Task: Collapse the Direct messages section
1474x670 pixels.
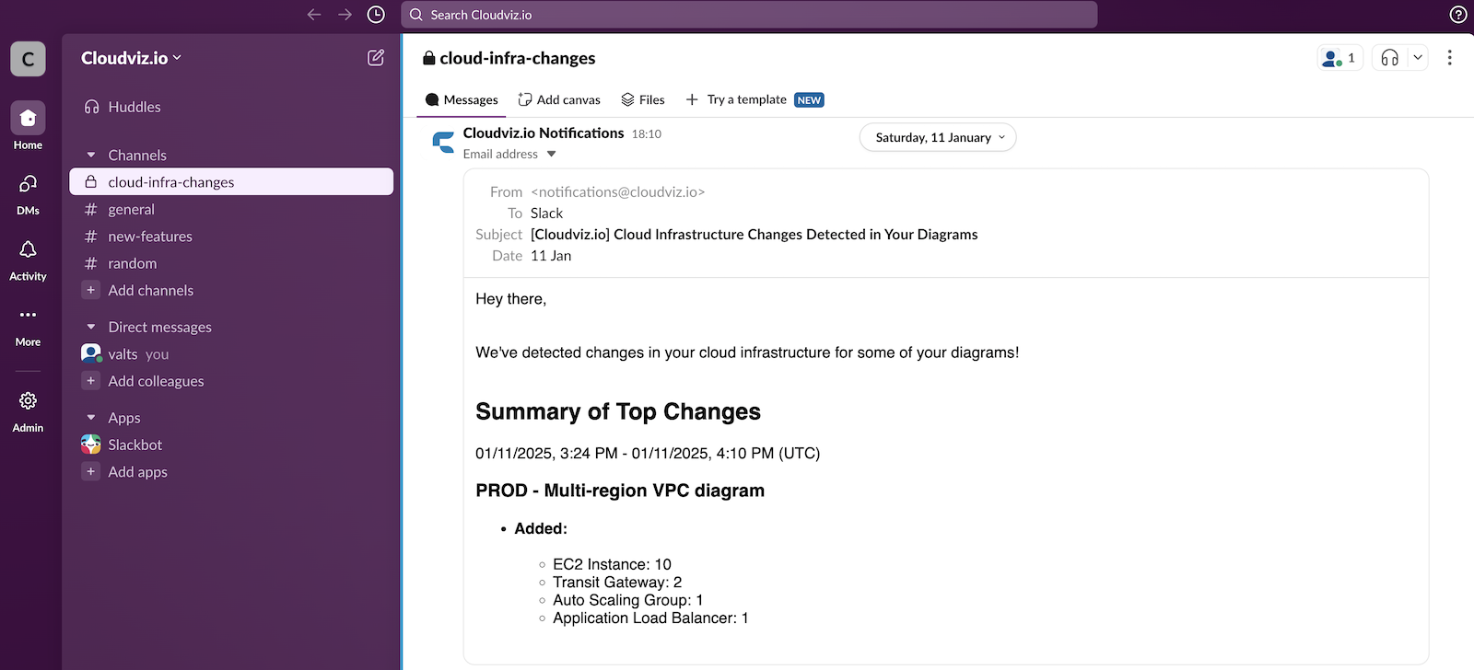Action: (x=91, y=327)
